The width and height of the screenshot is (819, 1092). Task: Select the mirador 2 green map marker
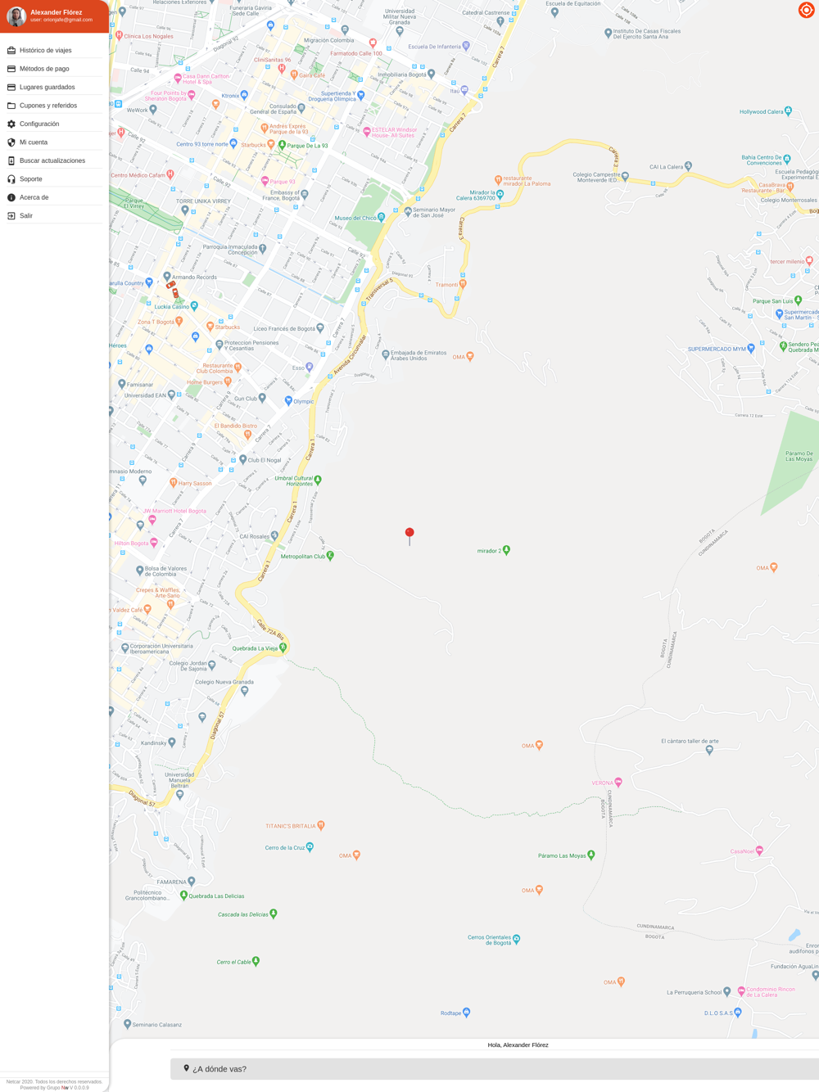[x=506, y=550]
